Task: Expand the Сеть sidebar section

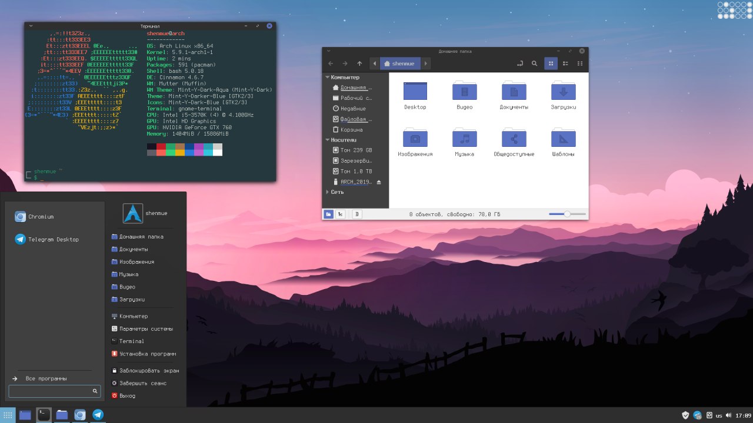Action: click(328, 192)
